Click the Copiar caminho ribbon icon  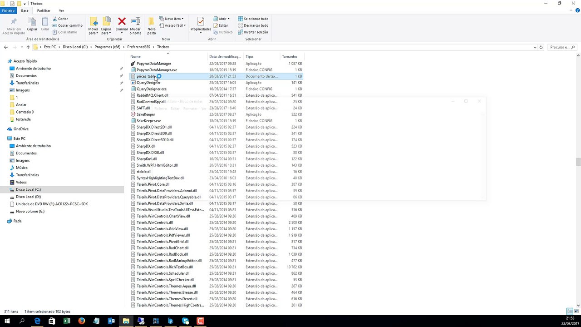(x=55, y=25)
